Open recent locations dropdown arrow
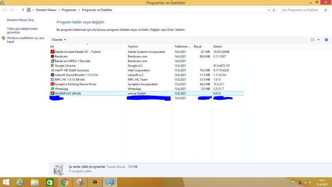This screenshot has height=187, width=332. point(18,10)
